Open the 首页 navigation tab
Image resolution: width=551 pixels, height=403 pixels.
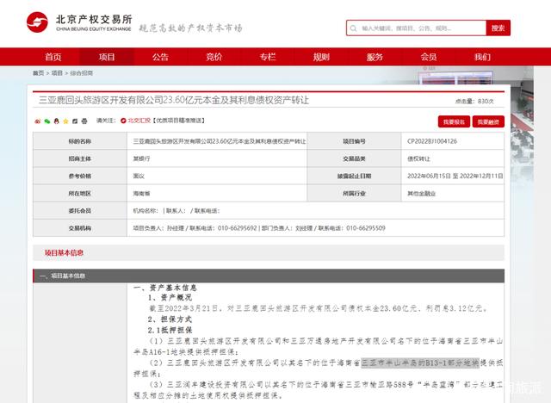point(53,57)
